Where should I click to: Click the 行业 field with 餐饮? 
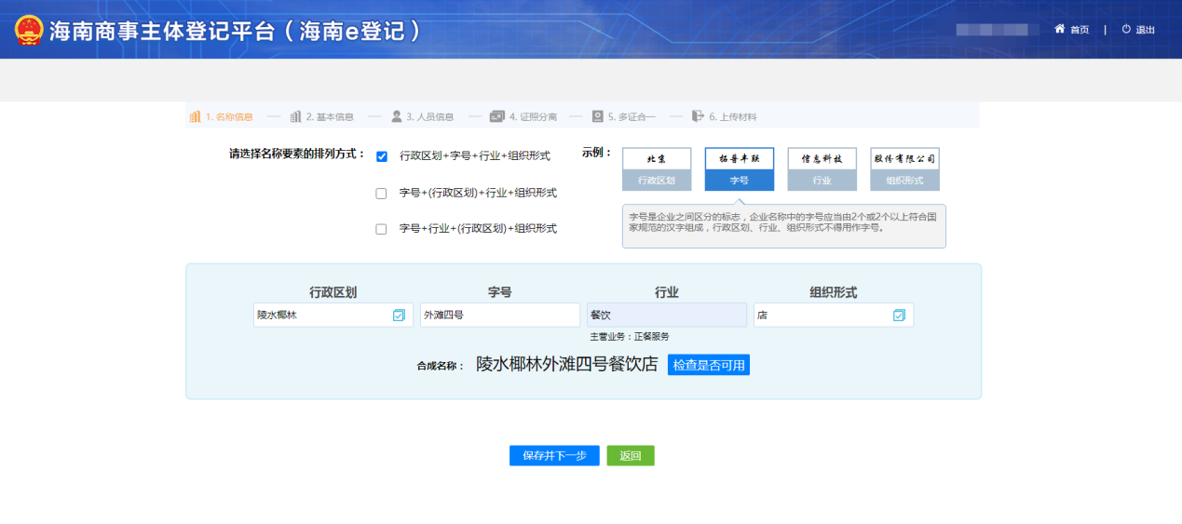click(x=667, y=316)
